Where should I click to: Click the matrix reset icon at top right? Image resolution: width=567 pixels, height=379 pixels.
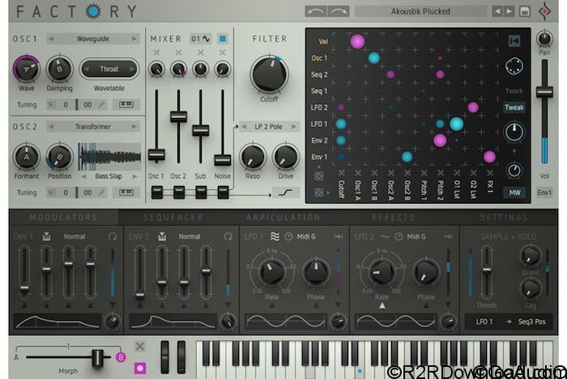click(x=514, y=41)
